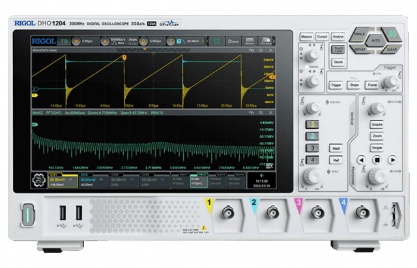
Task: Tap the orange D delay icon
Action: click(x=143, y=41)
